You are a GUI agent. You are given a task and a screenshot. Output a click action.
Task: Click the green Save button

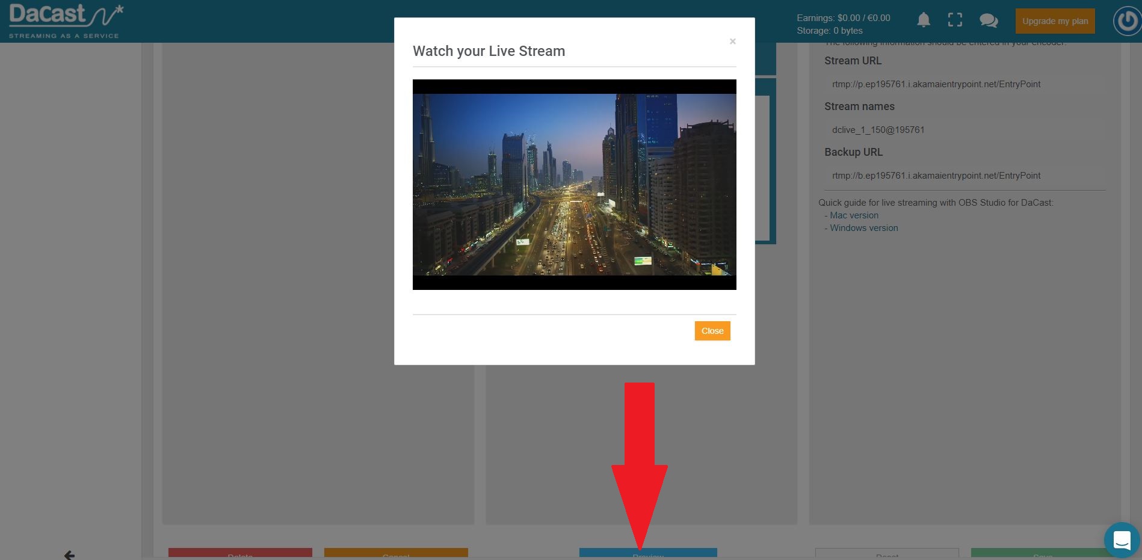(x=1043, y=554)
